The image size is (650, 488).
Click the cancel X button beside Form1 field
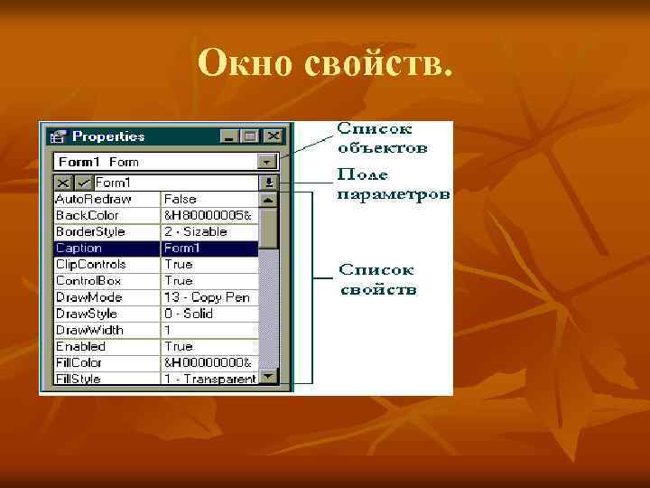click(x=63, y=183)
